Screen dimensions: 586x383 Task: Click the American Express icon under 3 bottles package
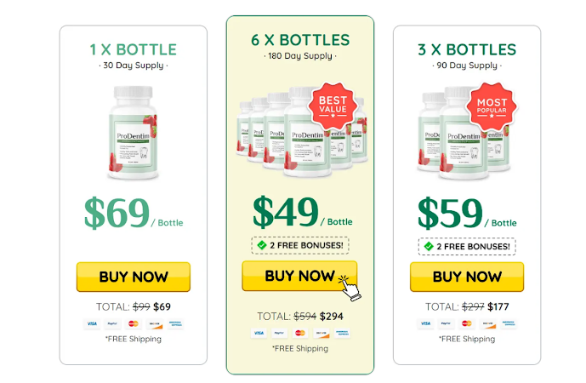[x=509, y=323]
